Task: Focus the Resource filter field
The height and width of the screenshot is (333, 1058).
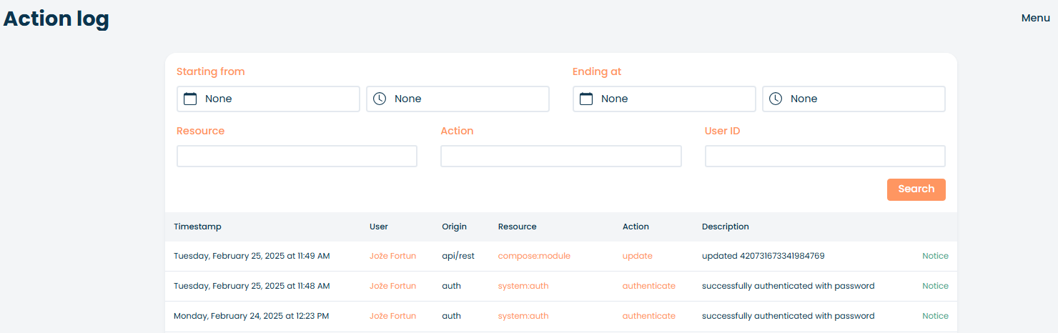Action: point(297,156)
